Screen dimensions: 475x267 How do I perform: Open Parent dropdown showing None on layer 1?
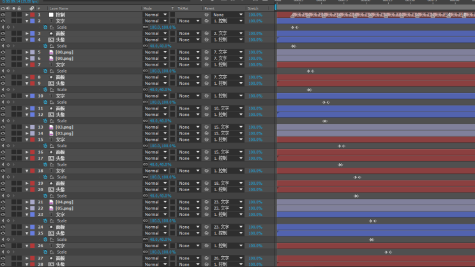pyautogui.click(x=227, y=15)
